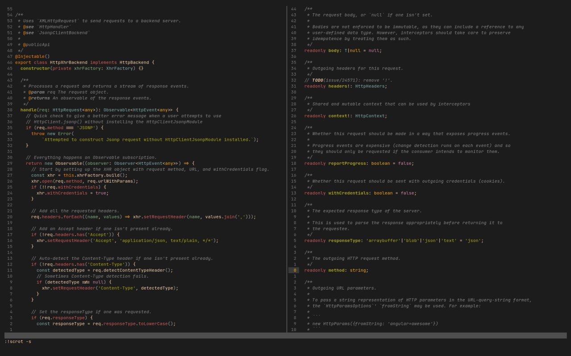Click the 'handle(req: HttpRequest<any>)' method signature
This screenshot has height=356, width=571.
[99, 110]
